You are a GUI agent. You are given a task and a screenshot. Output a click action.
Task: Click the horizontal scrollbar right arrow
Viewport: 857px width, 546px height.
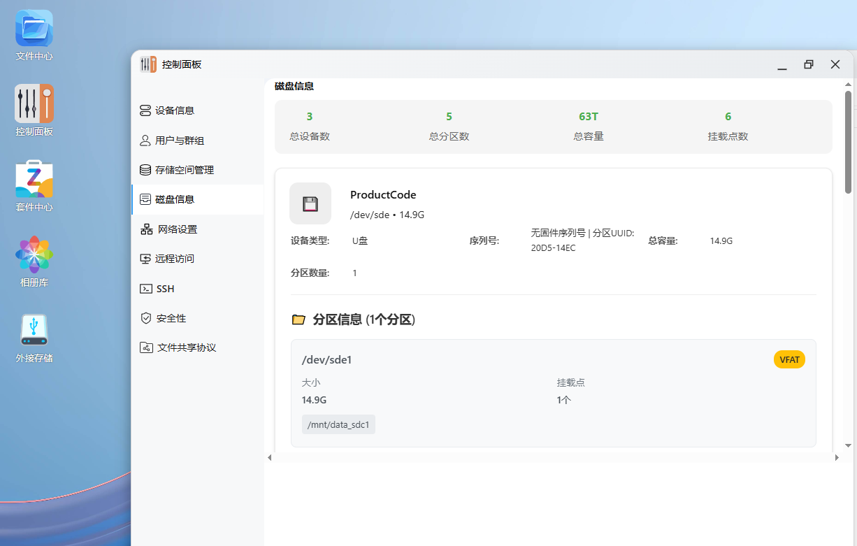pyautogui.click(x=837, y=457)
